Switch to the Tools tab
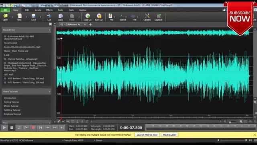Viewport: 257px width, 145px height. point(60,10)
